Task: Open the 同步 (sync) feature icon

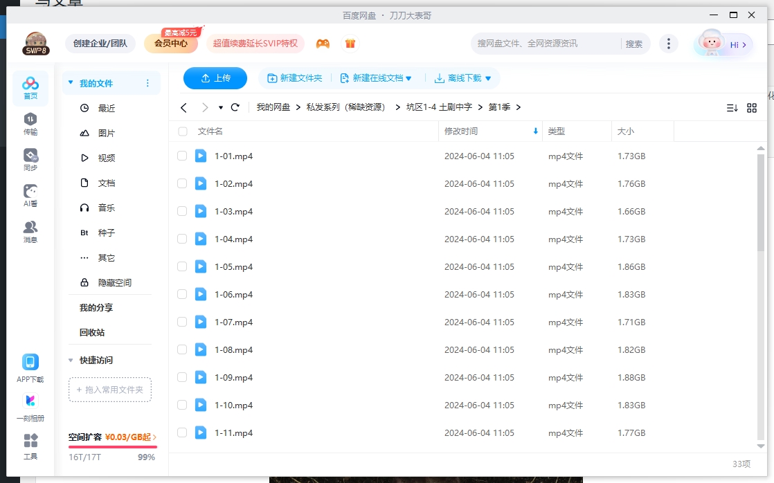Action: (x=30, y=154)
